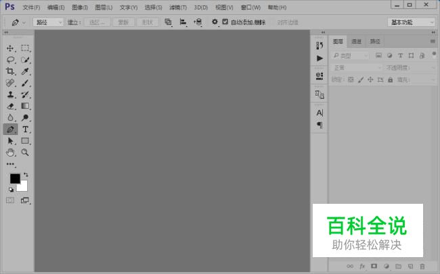This screenshot has height=274, width=440.
Task: Filter layers by shape layers
Action: [x=411, y=55]
